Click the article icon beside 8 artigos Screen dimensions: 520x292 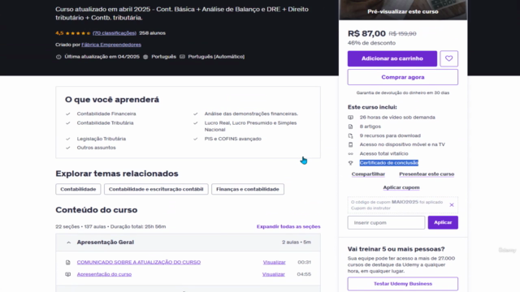pos(350,127)
